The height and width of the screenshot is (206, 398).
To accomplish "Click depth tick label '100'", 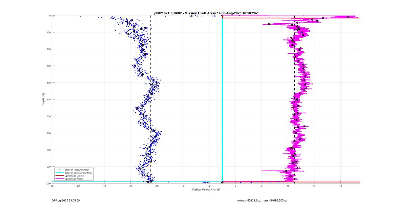I will tap(48, 32).
